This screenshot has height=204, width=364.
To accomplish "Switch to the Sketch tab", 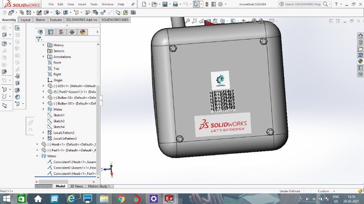I will point(40,20).
